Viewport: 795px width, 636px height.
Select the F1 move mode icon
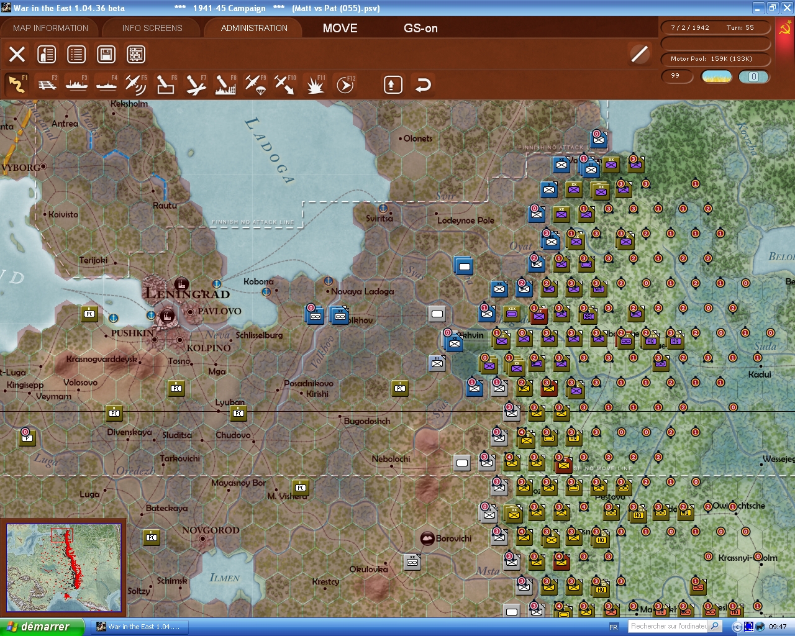tap(17, 84)
